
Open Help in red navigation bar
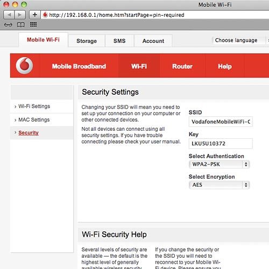(x=225, y=66)
